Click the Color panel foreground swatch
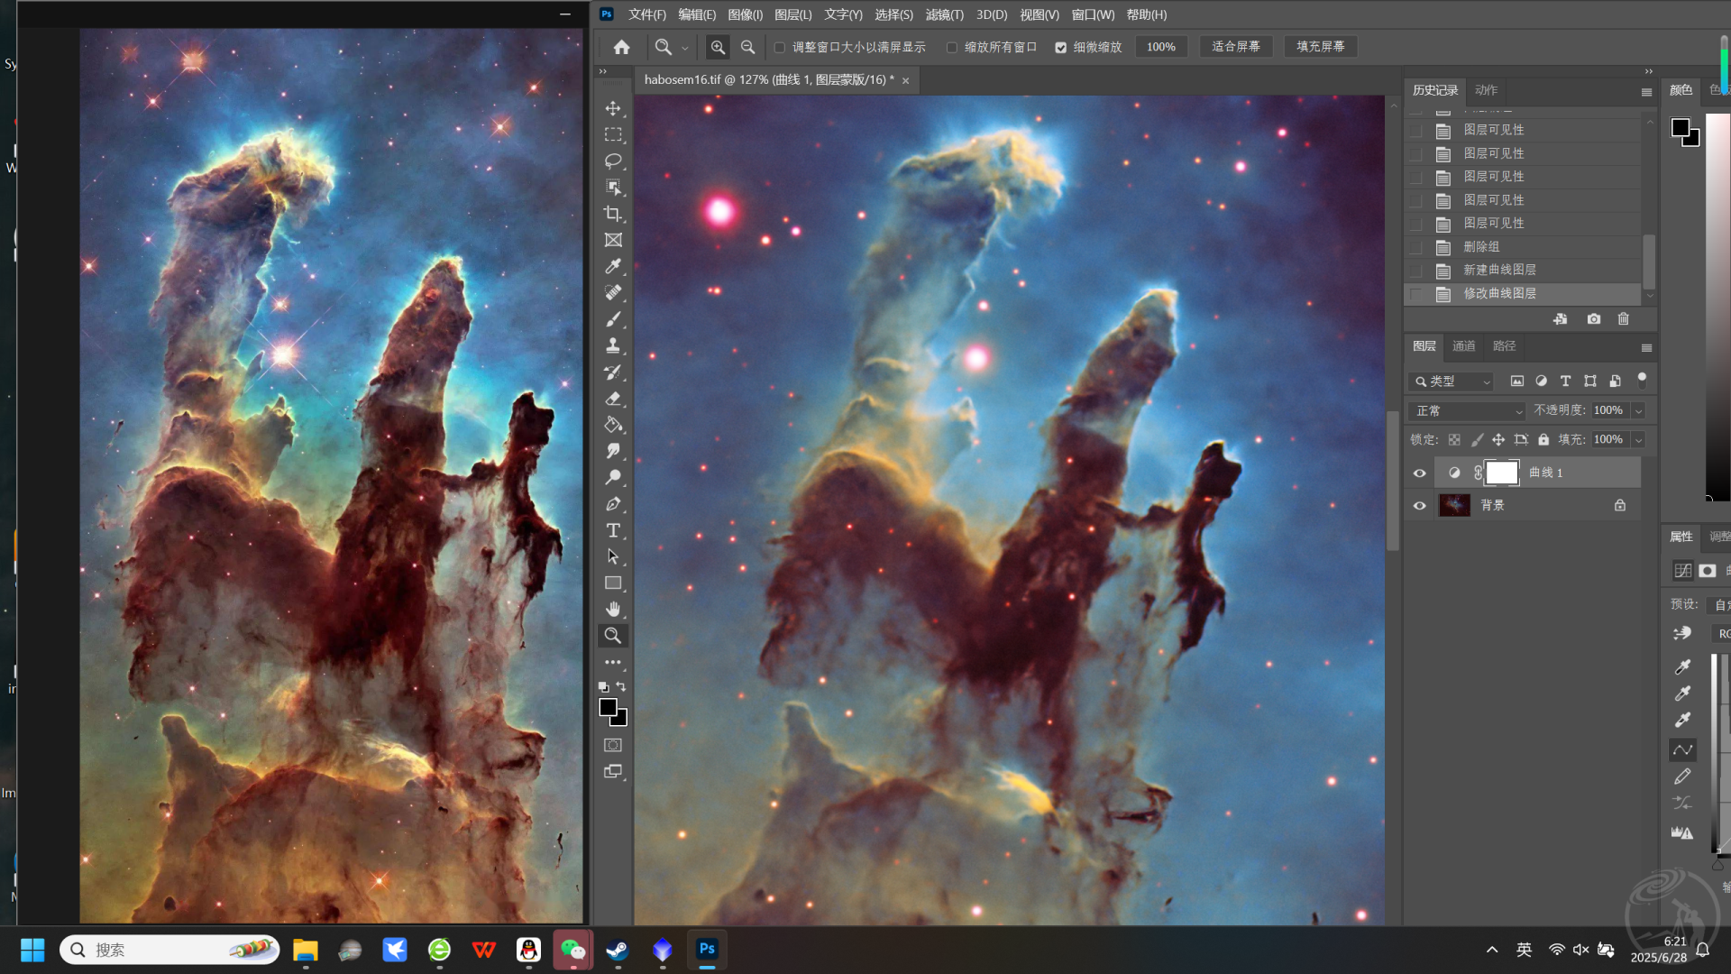The height and width of the screenshot is (974, 1731). (1680, 128)
